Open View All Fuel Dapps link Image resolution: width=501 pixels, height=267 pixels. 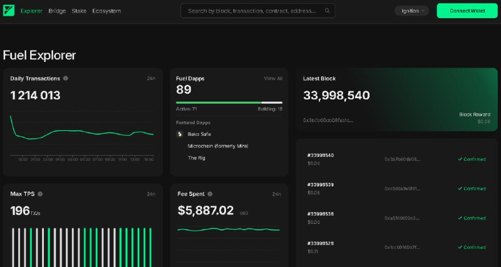[273, 79]
